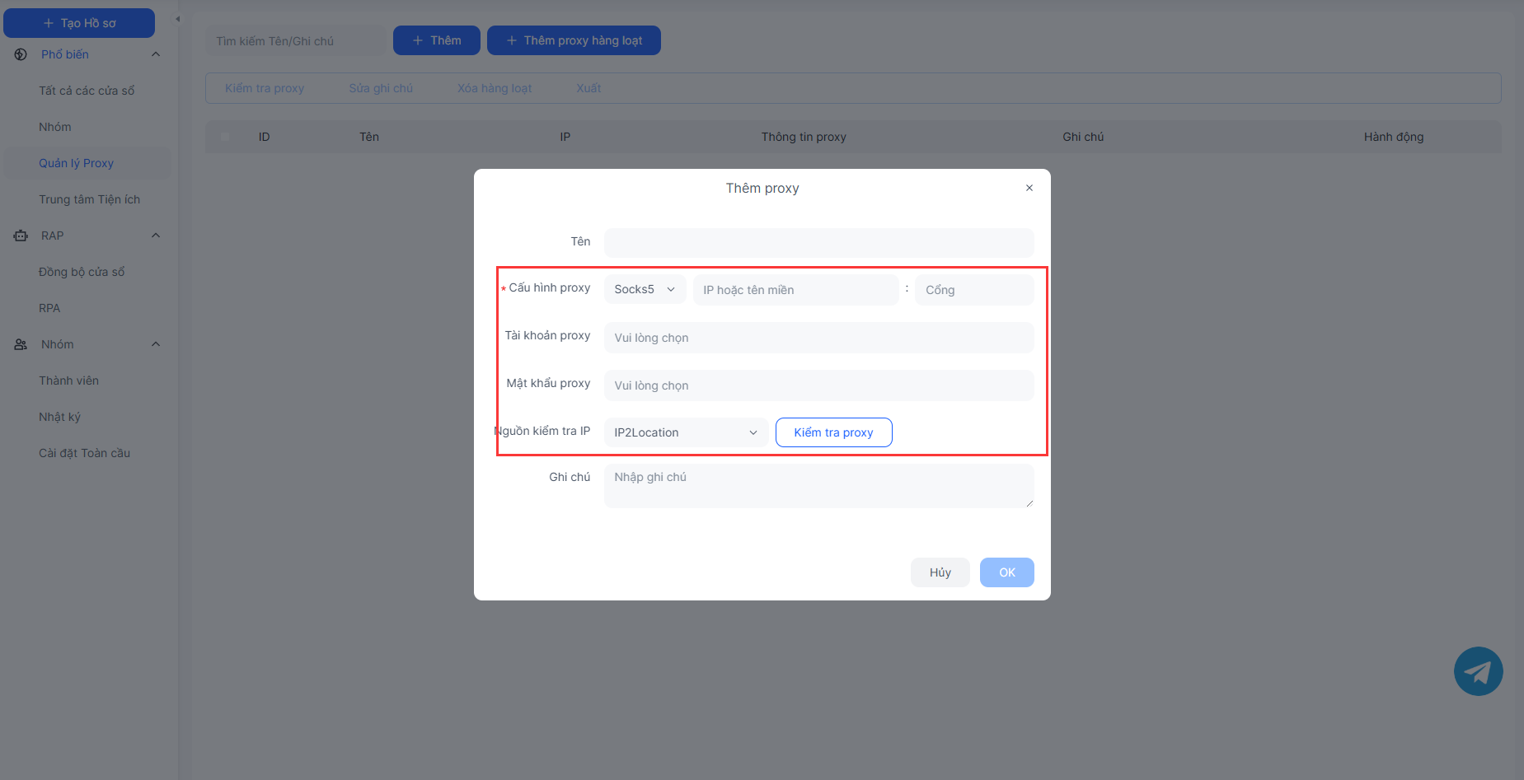Click the RAP robot icon
1524x780 pixels.
pyautogui.click(x=21, y=236)
